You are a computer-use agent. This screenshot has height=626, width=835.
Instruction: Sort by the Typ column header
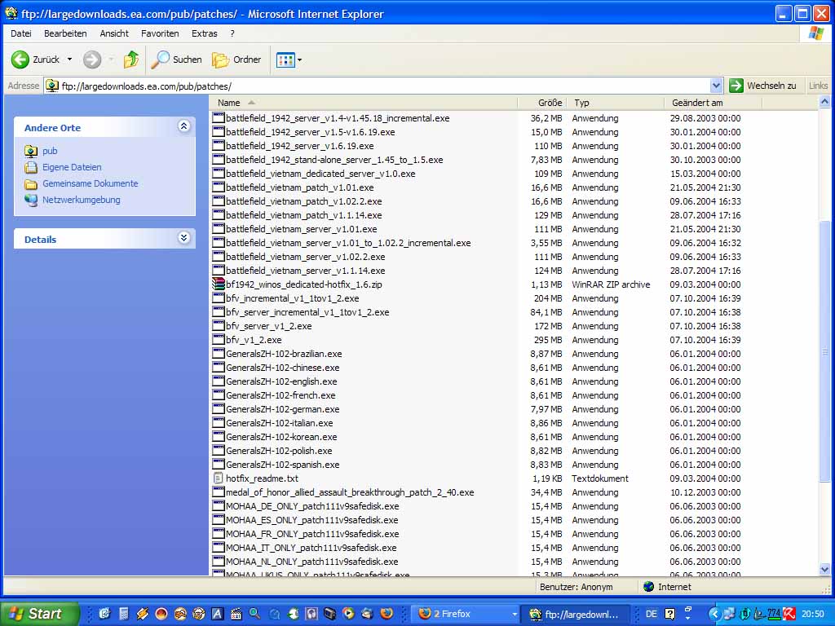click(615, 103)
